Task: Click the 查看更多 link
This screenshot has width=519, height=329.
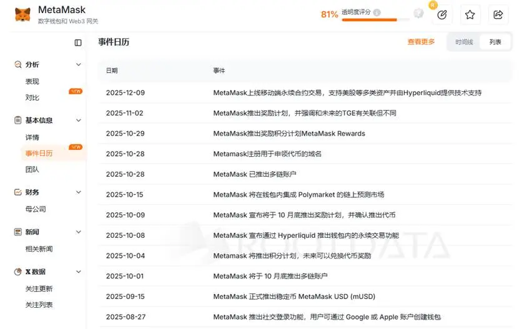Action: pyautogui.click(x=421, y=42)
